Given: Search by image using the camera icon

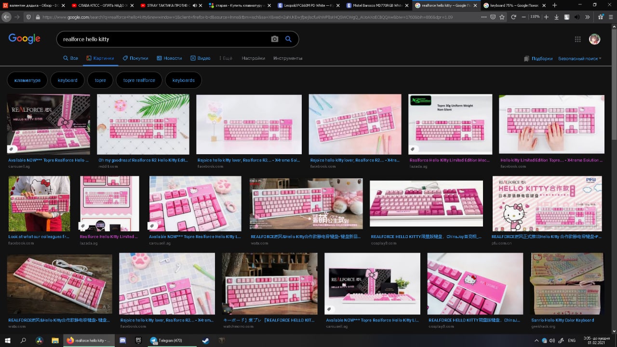Looking at the screenshot, I should point(275,39).
